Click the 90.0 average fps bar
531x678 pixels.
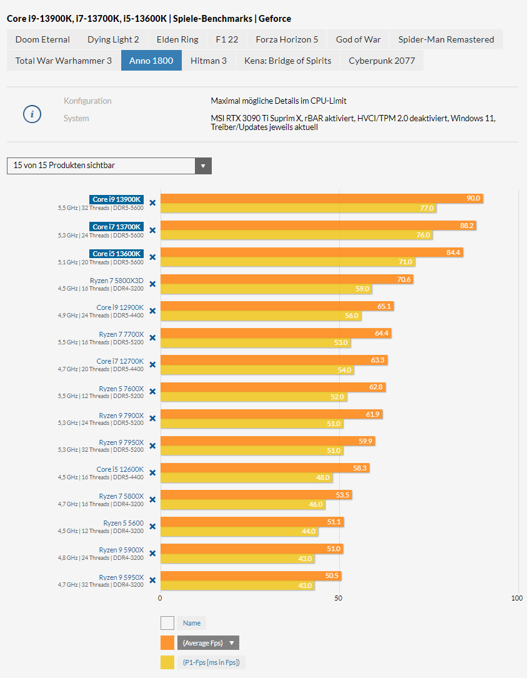[x=322, y=199]
